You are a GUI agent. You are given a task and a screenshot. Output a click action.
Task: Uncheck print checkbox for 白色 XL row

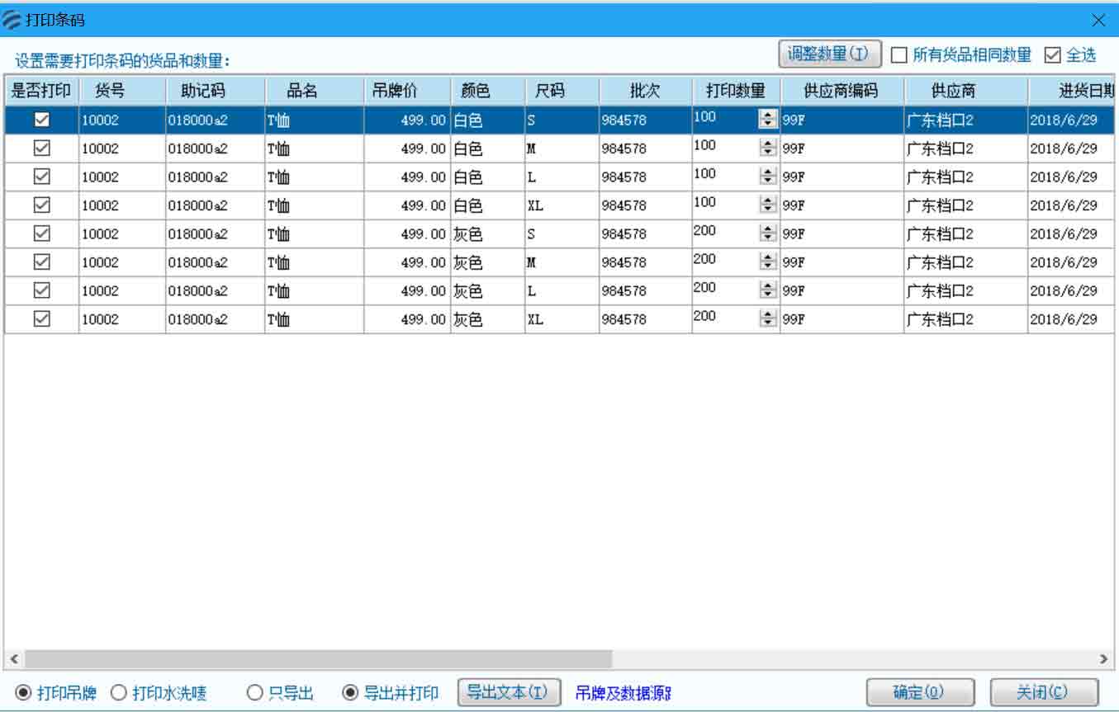[41, 205]
